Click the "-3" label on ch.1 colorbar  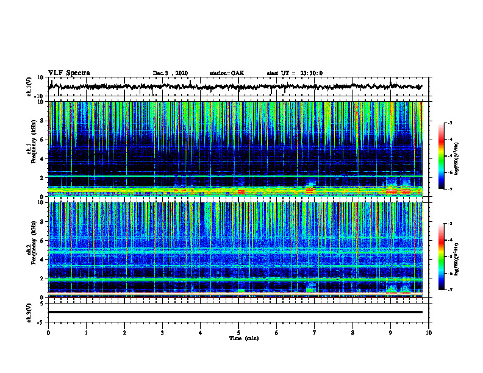(x=449, y=123)
